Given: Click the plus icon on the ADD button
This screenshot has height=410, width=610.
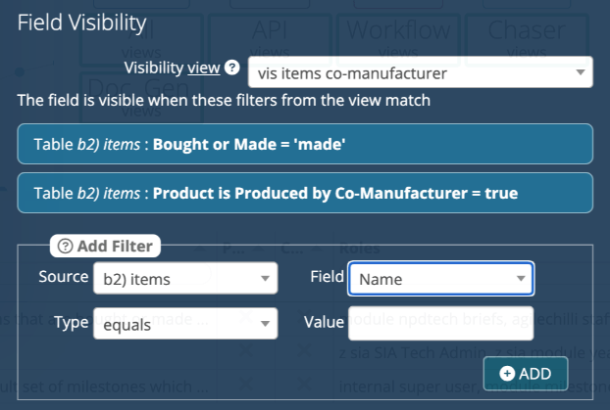Looking at the screenshot, I should coord(506,374).
